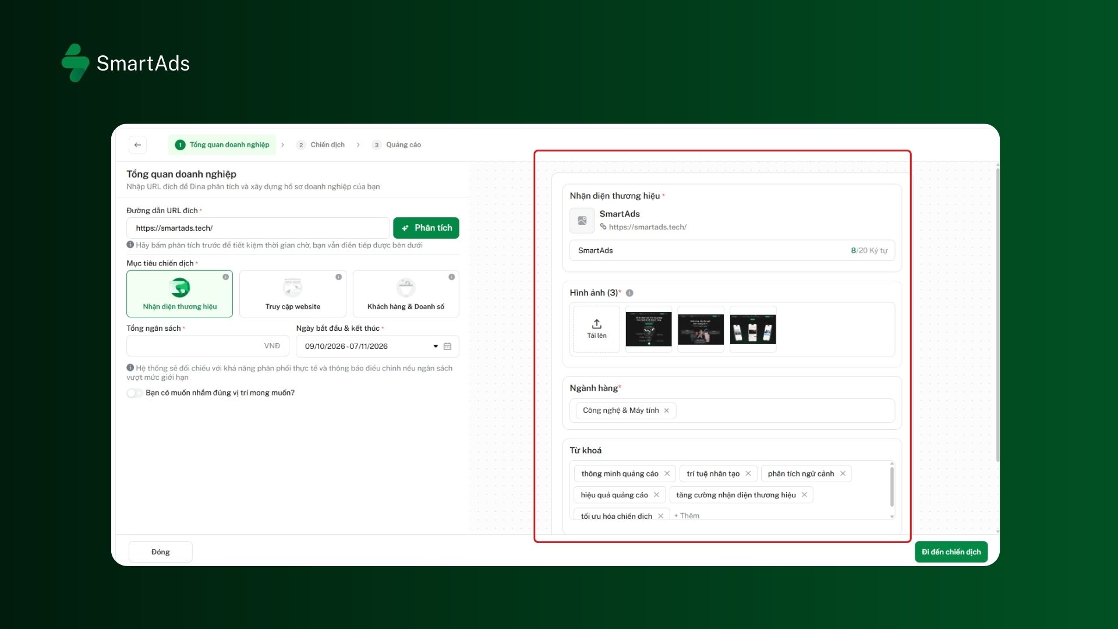Viewport: 1118px width, 629px height.
Task: Remove the trí tuệ nhân tạo keyword
Action: (x=748, y=473)
